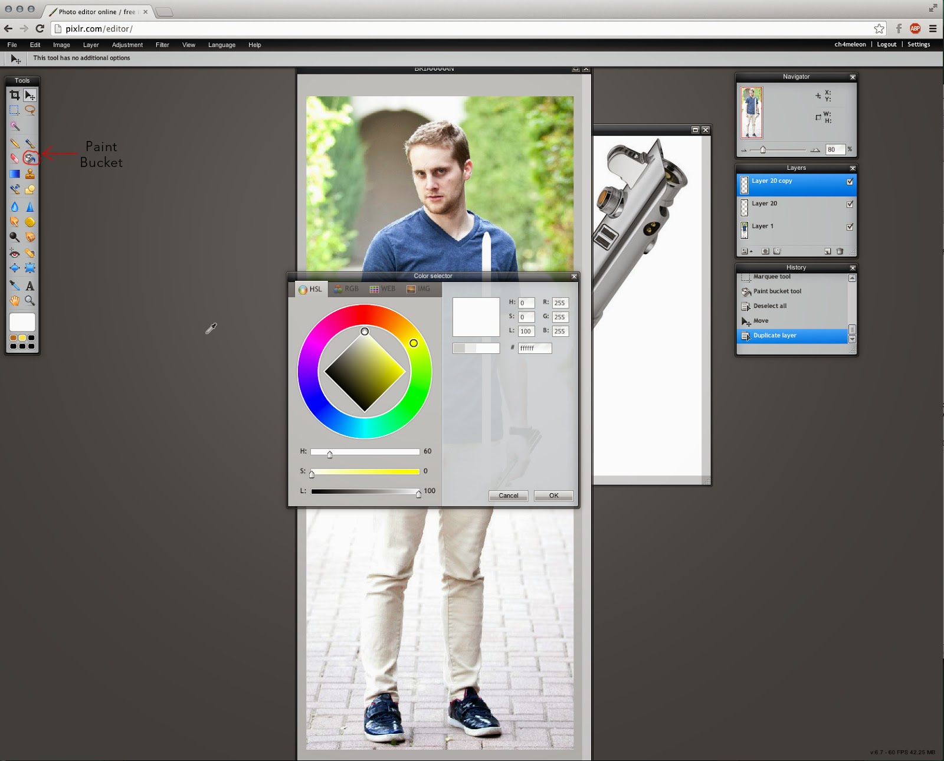Viewport: 944px width, 761px height.
Task: Click the hex color input field
Action: 535,348
